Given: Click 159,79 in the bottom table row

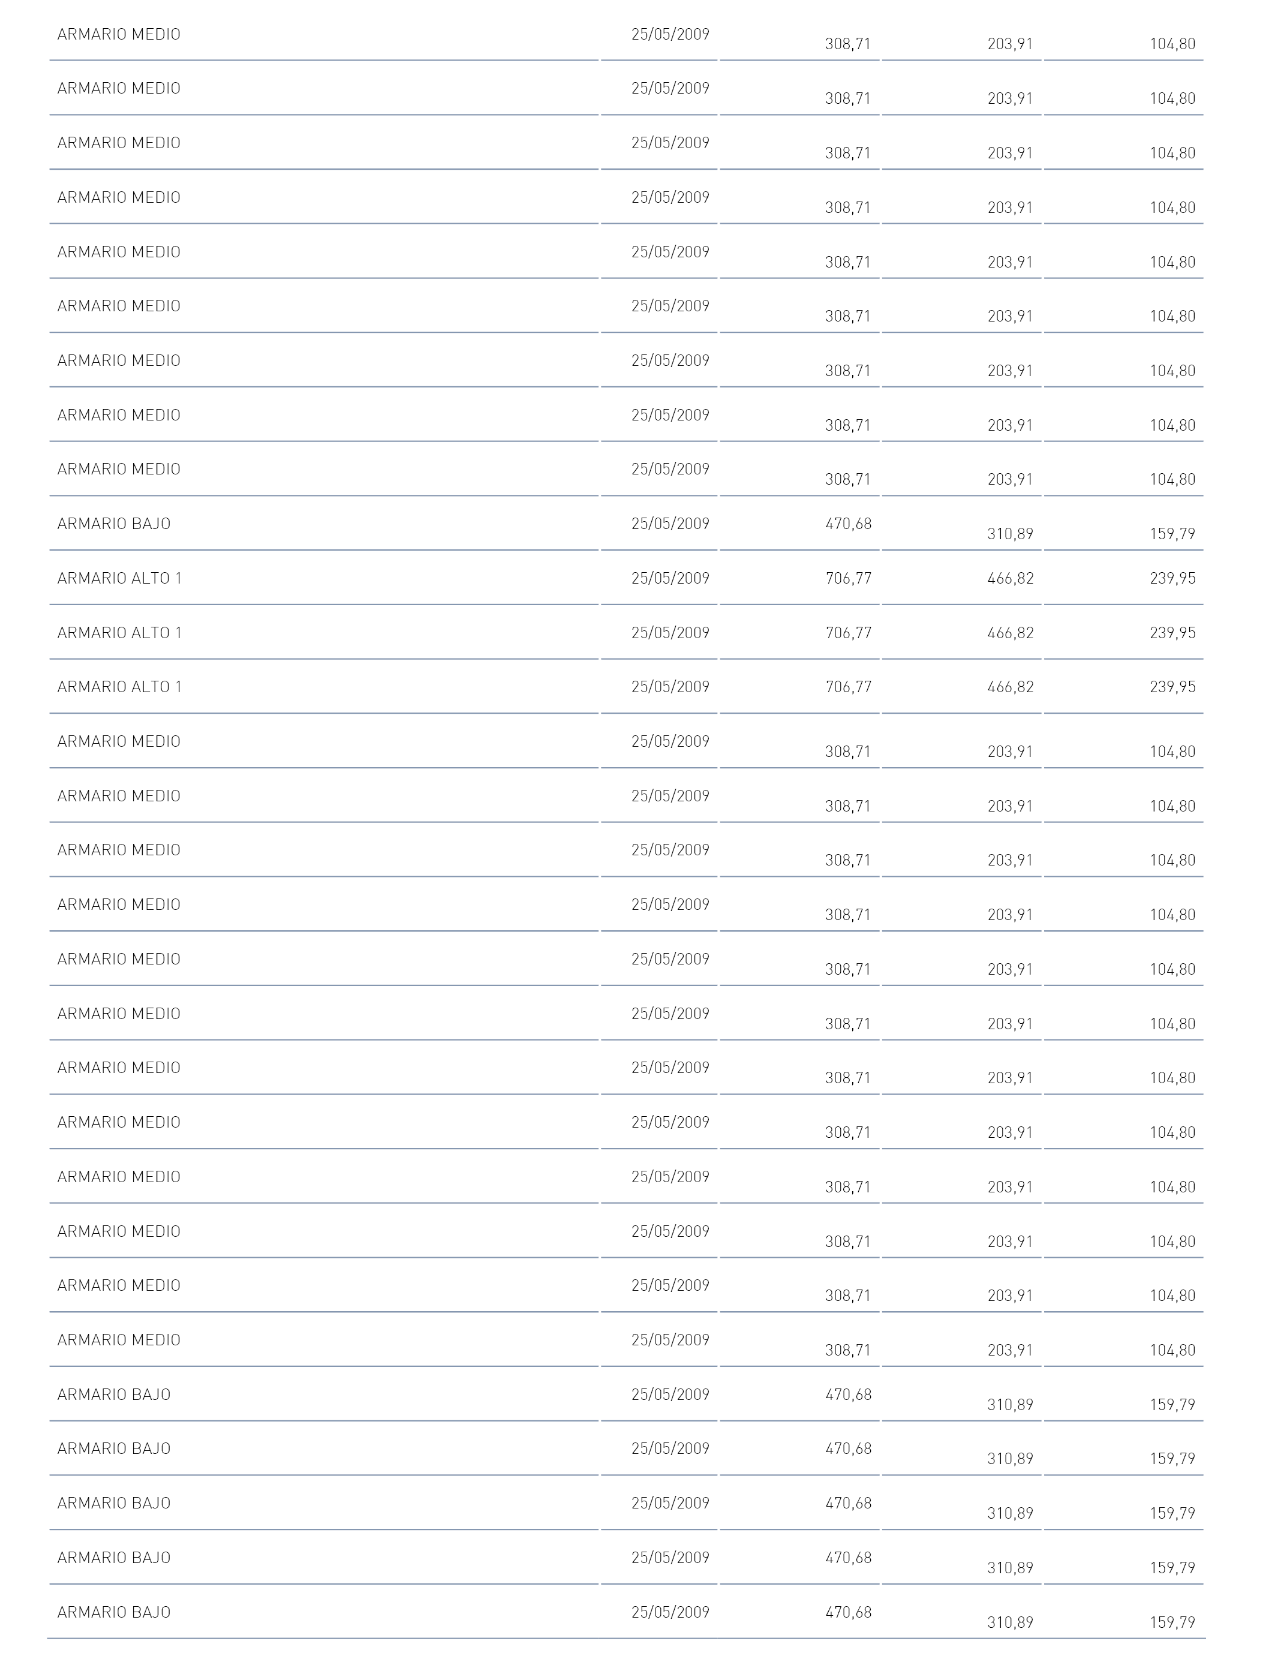Looking at the screenshot, I should click(x=1172, y=1622).
